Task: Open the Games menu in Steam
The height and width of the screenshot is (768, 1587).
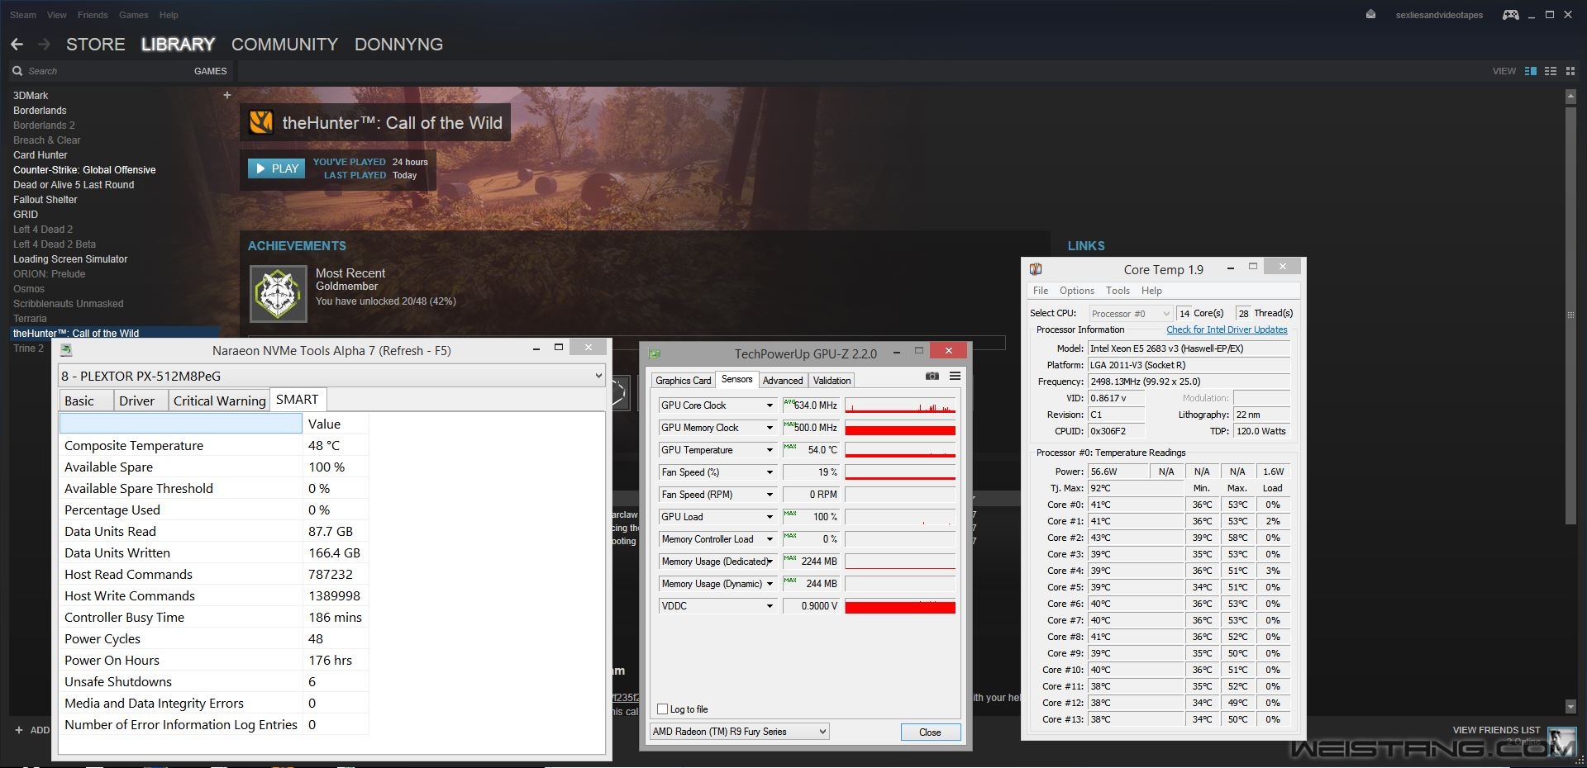Action: (133, 15)
